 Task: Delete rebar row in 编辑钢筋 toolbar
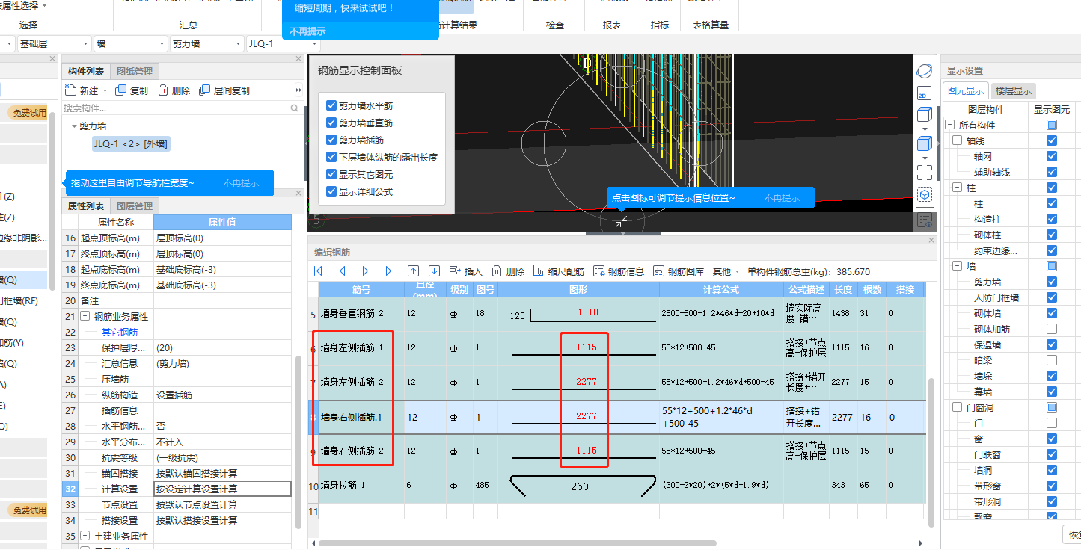tap(507, 271)
